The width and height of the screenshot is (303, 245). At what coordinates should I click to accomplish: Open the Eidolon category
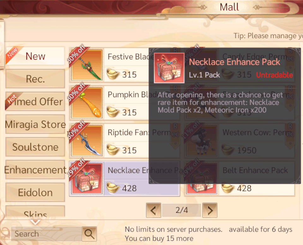pyautogui.click(x=35, y=192)
